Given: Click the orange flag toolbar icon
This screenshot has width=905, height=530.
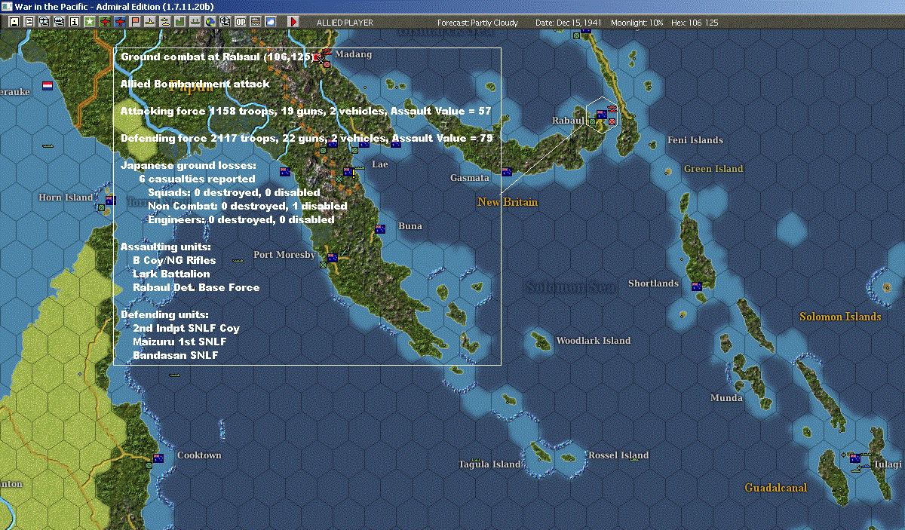Looking at the screenshot, I should coord(134,22).
